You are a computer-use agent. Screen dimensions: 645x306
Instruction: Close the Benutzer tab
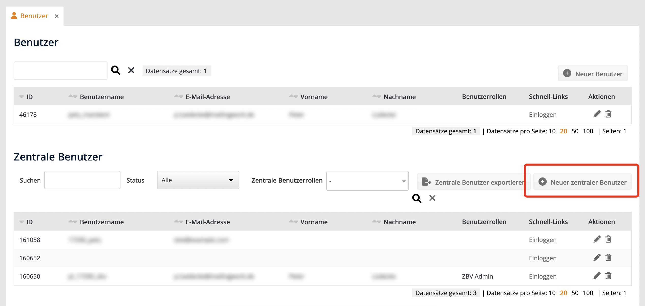point(57,16)
